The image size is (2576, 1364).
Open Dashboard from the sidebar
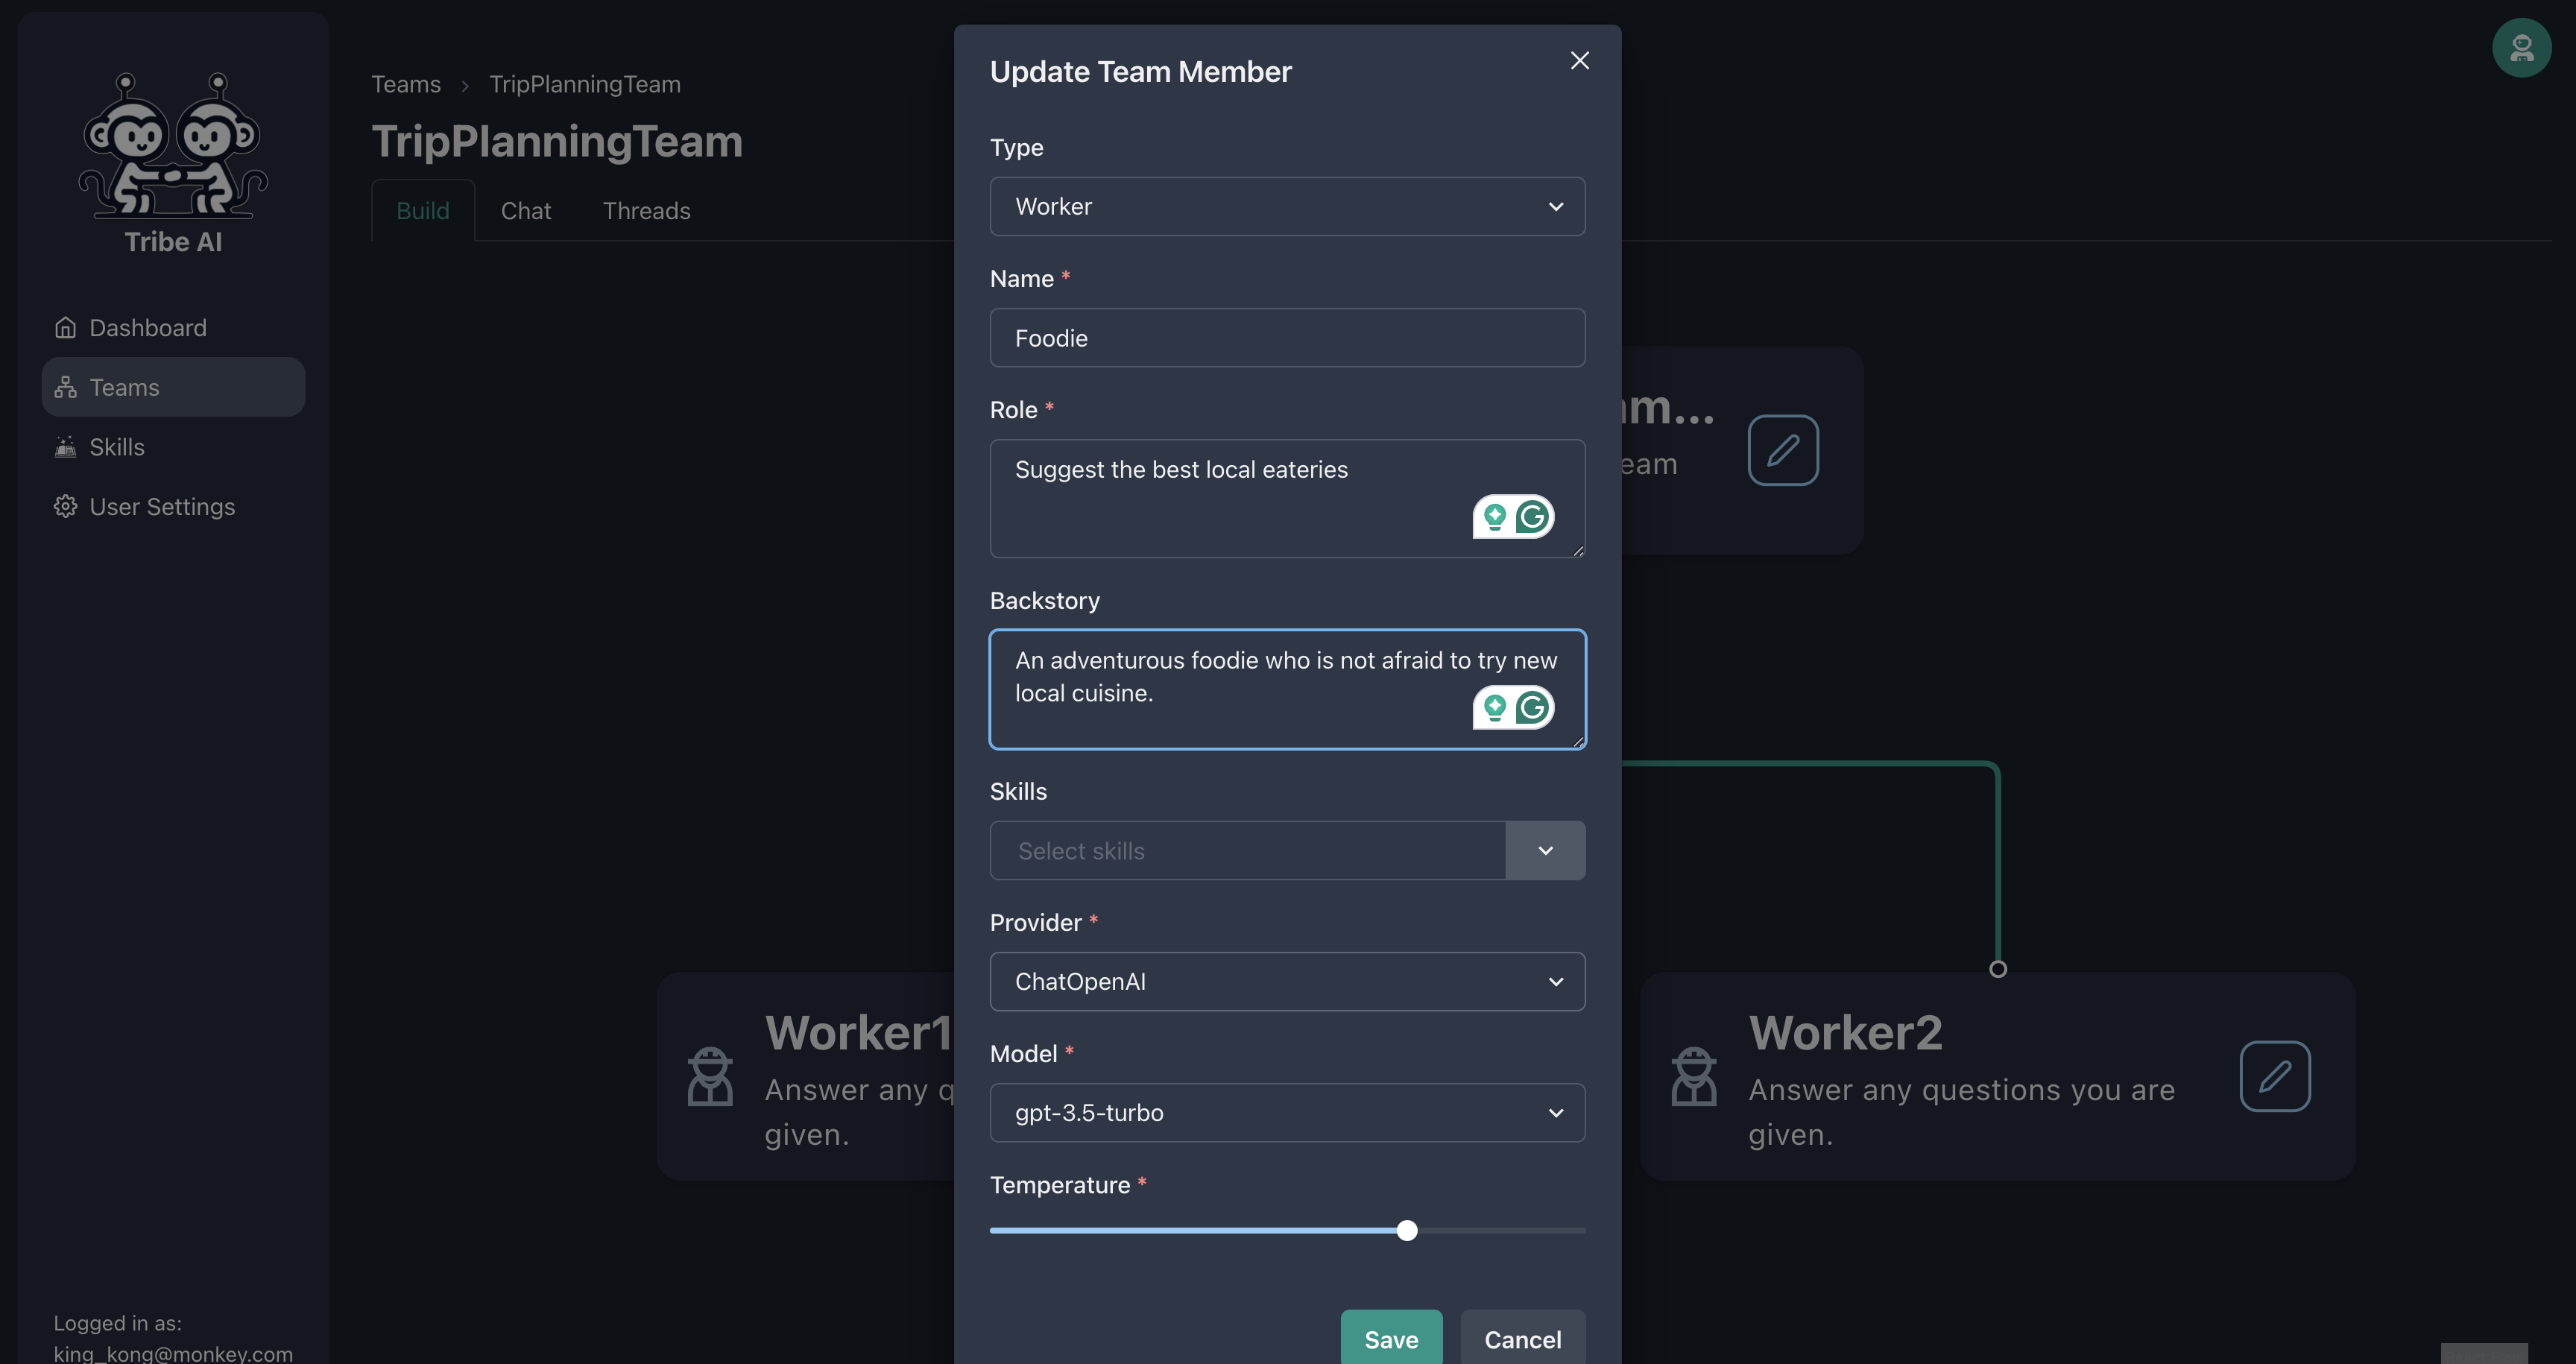147,328
